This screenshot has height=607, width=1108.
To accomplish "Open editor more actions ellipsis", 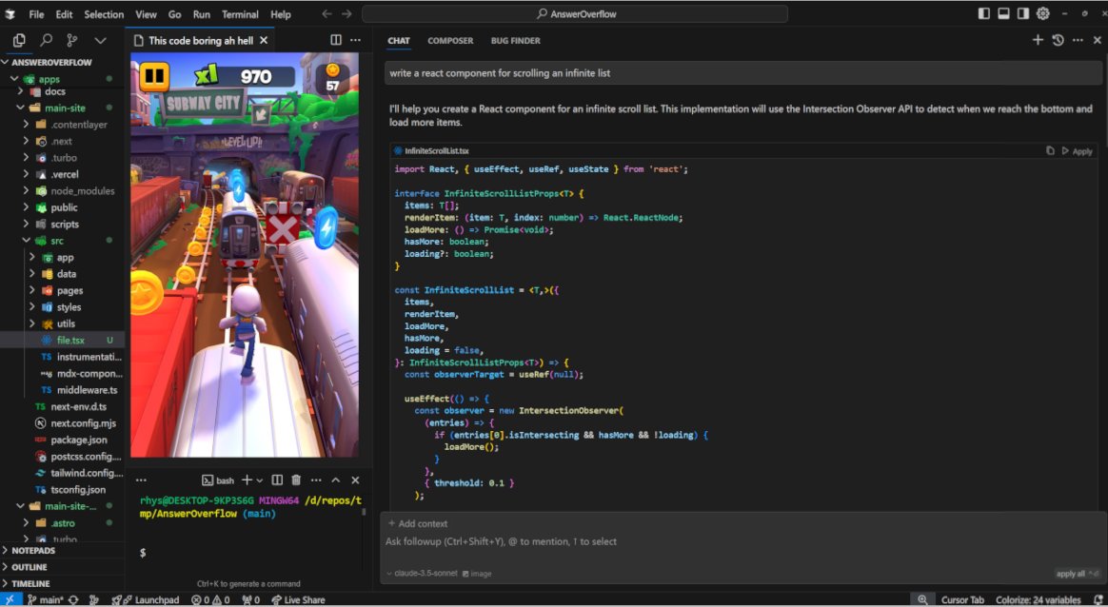I will 355,40.
